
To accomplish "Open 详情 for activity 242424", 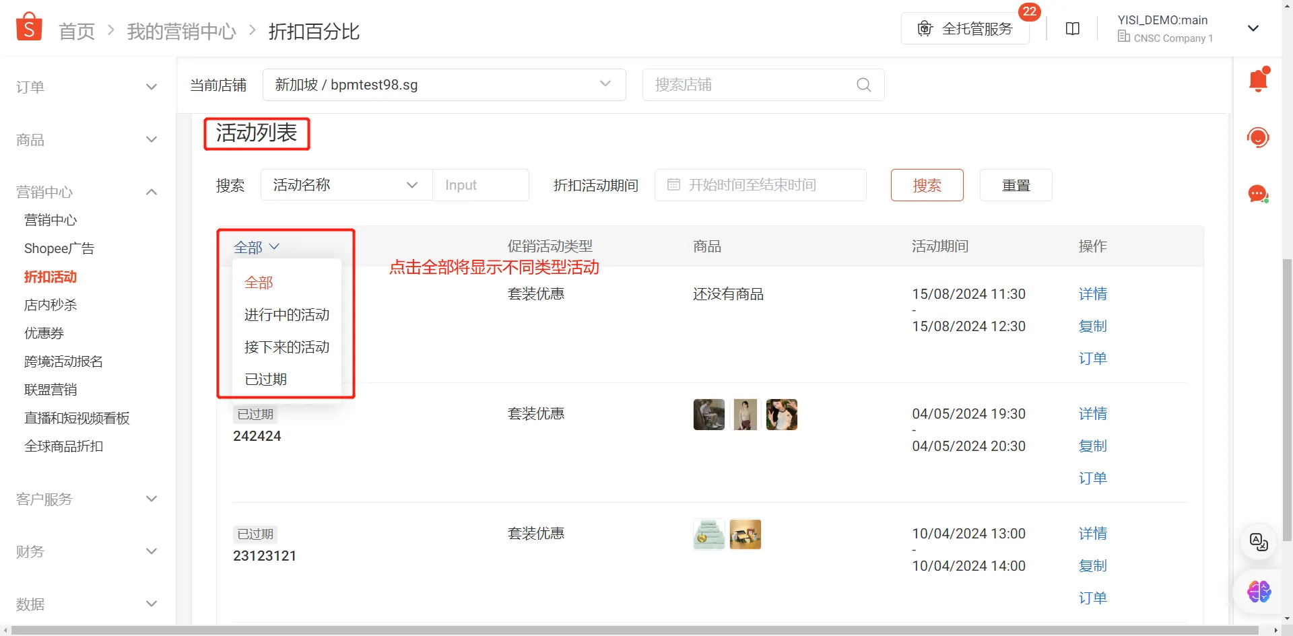I will coord(1092,413).
